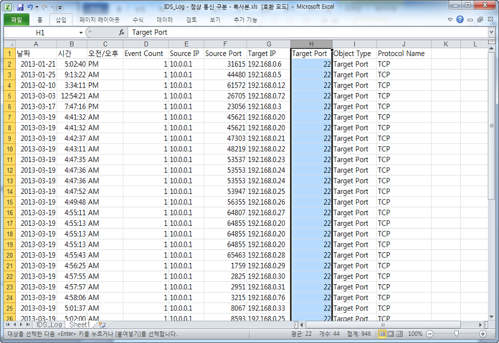499x343 pixels.
Task: Click the Protocol Name header cell
Action: [x=404, y=53]
